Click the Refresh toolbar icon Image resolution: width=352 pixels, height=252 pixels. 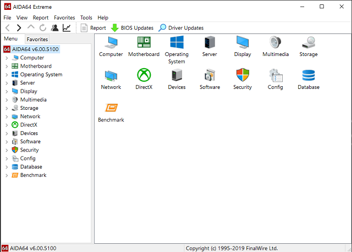click(43, 28)
